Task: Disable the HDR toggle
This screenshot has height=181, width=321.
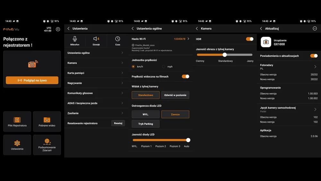Action: [249, 39]
